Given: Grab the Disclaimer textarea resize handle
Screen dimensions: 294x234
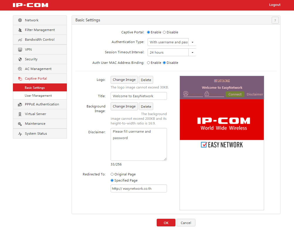Looking at the screenshot, I should 165,159.
